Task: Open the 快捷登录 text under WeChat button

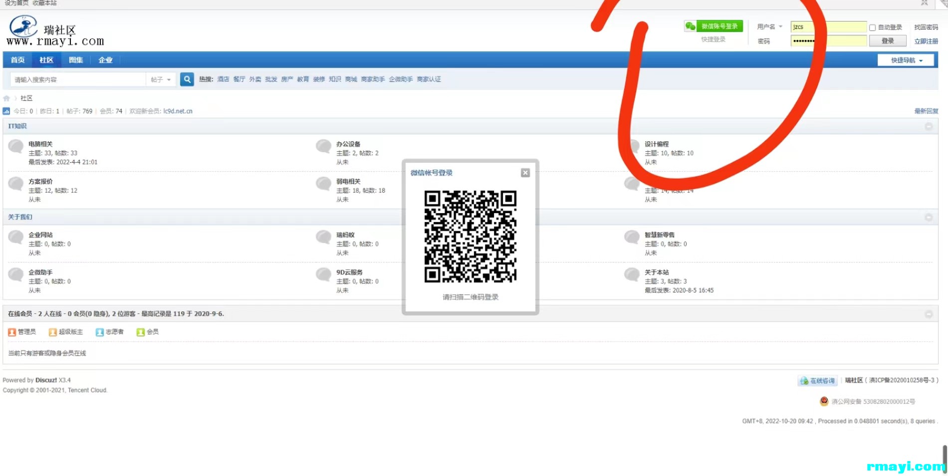Action: click(713, 39)
